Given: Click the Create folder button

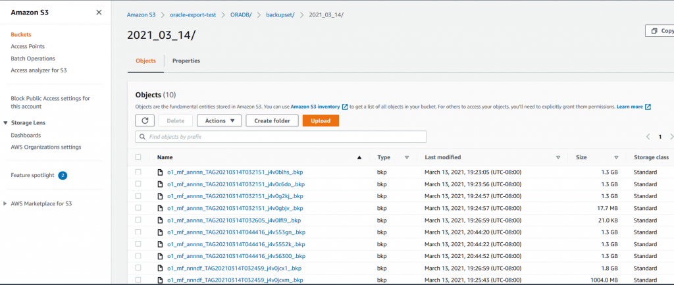Looking at the screenshot, I should click(x=272, y=121).
